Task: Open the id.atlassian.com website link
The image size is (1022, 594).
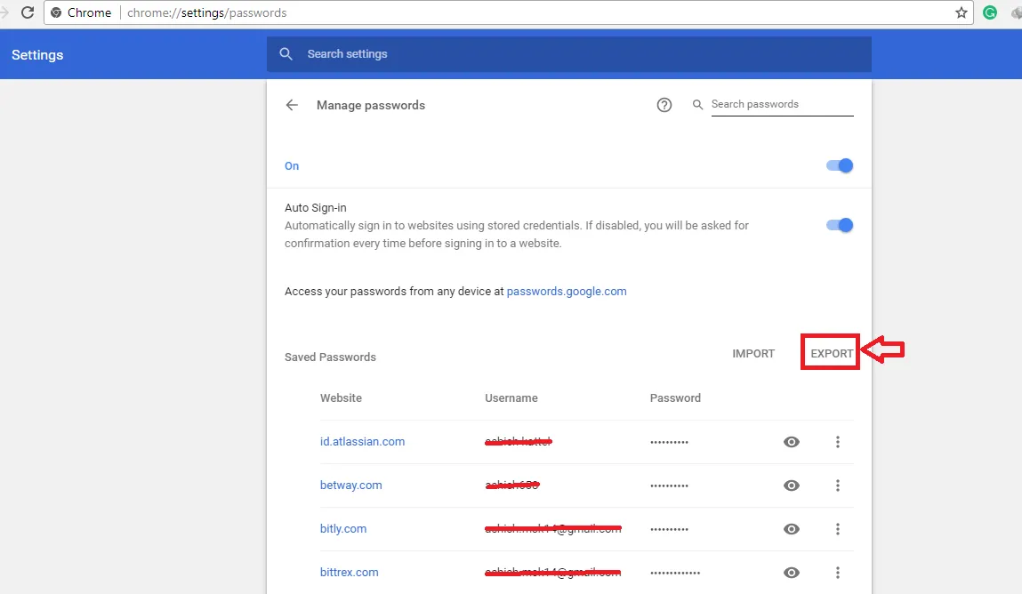Action: point(362,442)
